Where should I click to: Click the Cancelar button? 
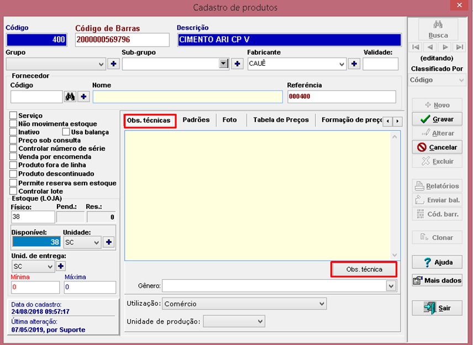click(437, 147)
